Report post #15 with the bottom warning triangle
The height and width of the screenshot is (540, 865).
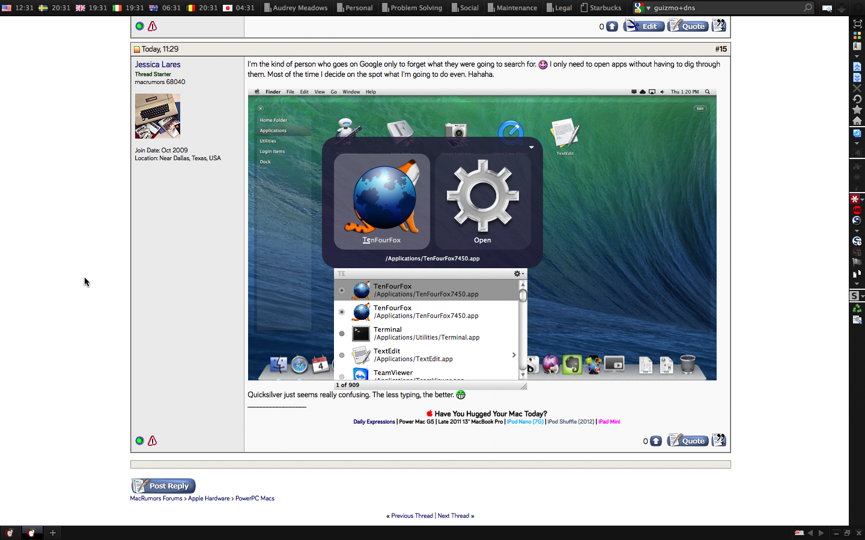(153, 441)
